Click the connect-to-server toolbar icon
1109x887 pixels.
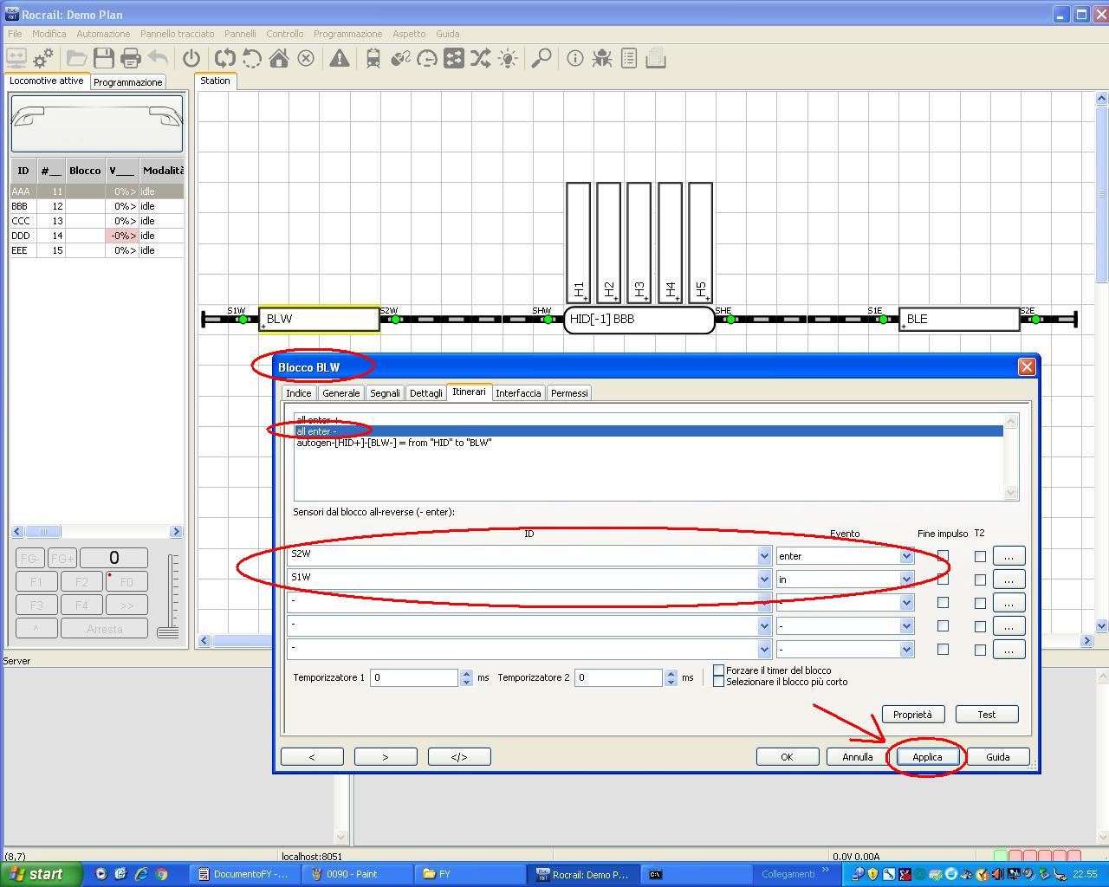[x=16, y=58]
